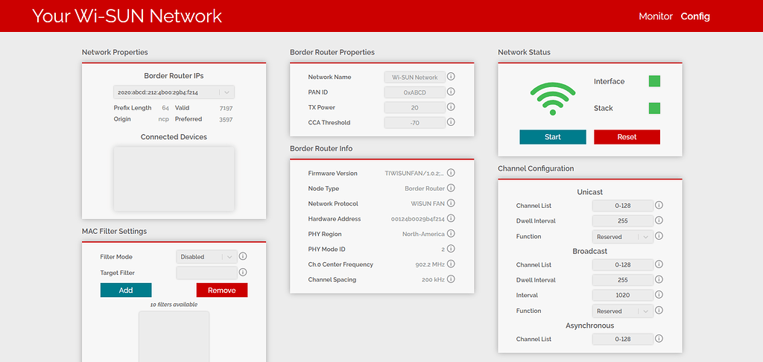The width and height of the screenshot is (763, 362).
Task: Click the hardware address value 00124b0029b4f214
Action: tap(417, 219)
